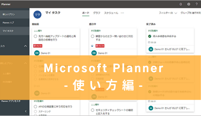Click the 完了済み column header

pyautogui.click(x=151, y=24)
